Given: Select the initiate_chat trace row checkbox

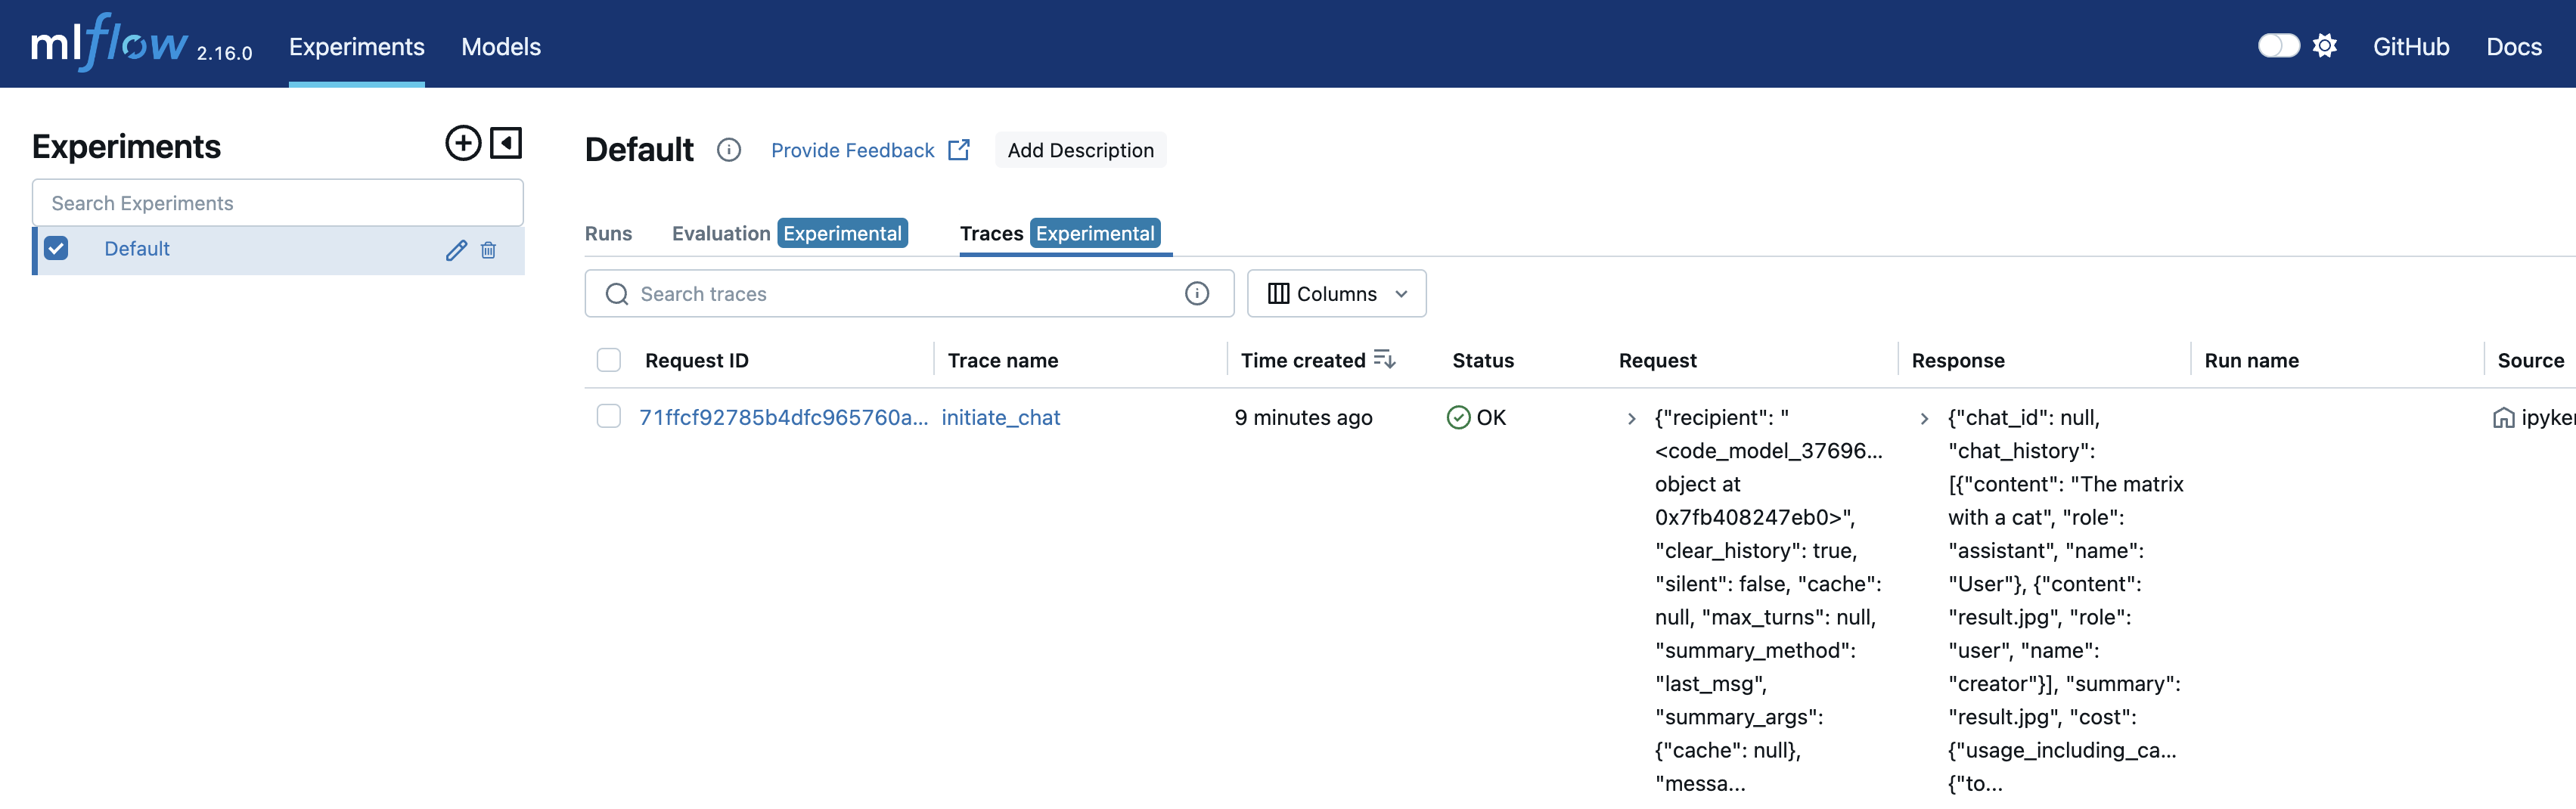Looking at the screenshot, I should pos(609,416).
